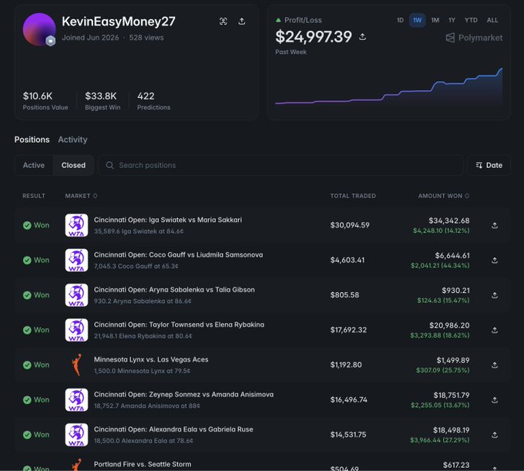Click the search magnifier icon
This screenshot has width=524, height=471.
tap(109, 165)
